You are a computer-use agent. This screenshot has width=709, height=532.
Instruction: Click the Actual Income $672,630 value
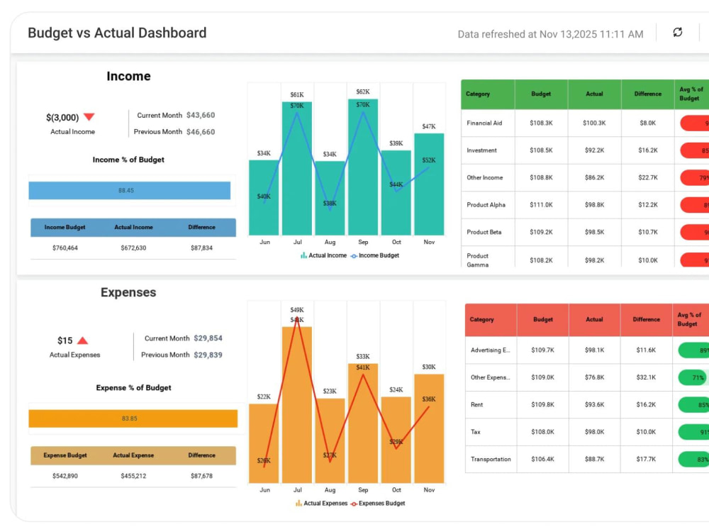pos(133,248)
